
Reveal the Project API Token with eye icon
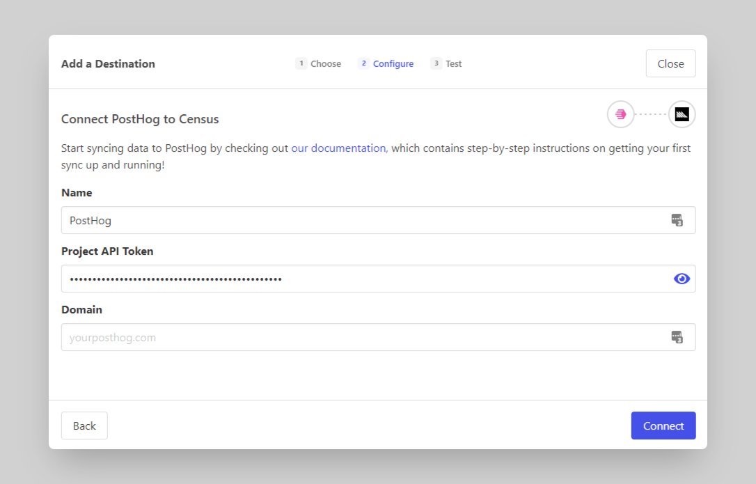click(682, 279)
